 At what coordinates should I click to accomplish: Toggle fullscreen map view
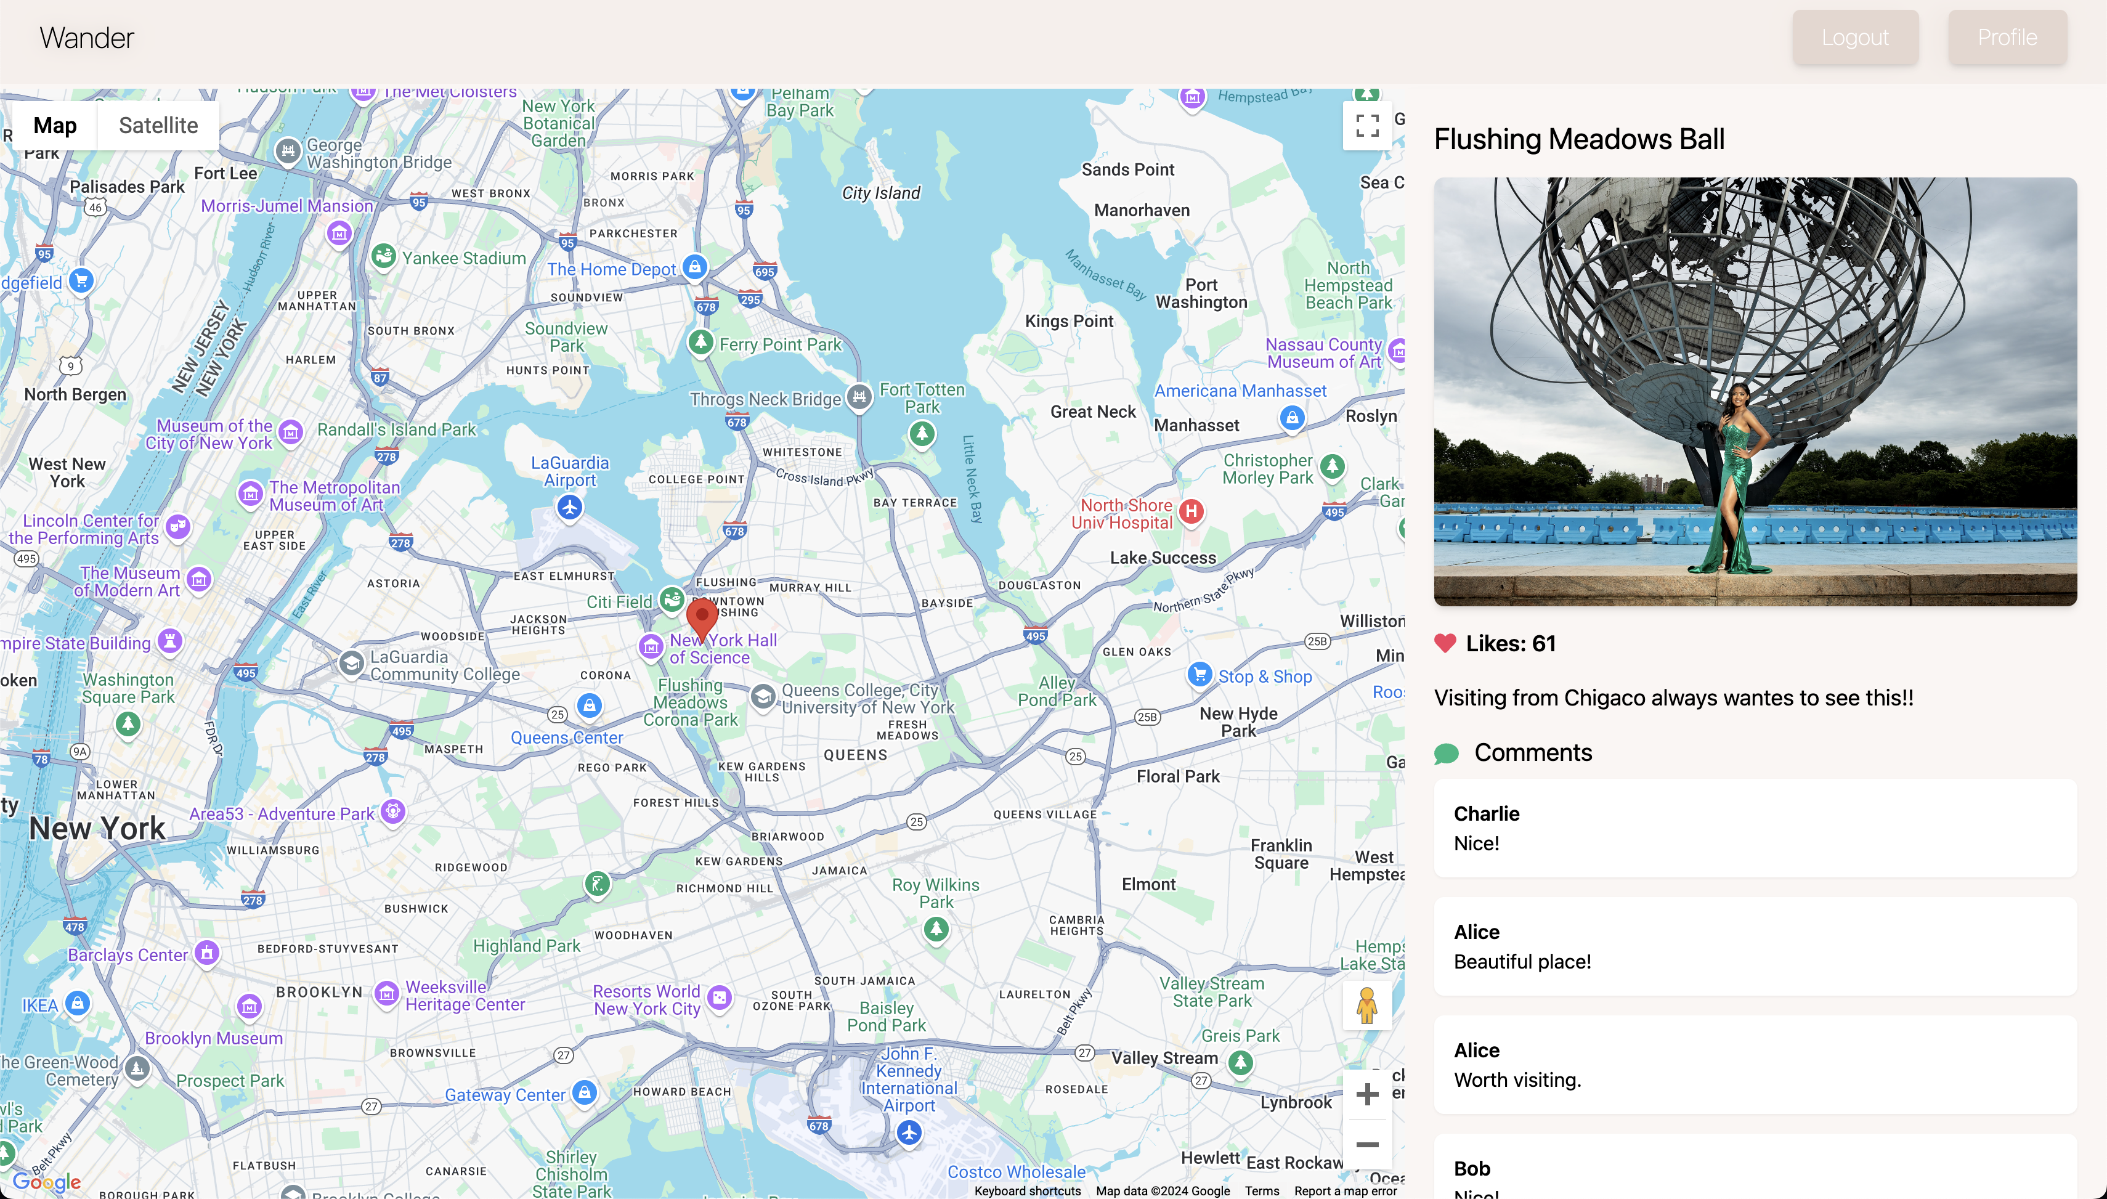1367,125
